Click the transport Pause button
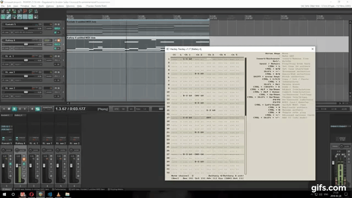Screen dimensions: 352x198 pyautogui.click(x=20, y=109)
